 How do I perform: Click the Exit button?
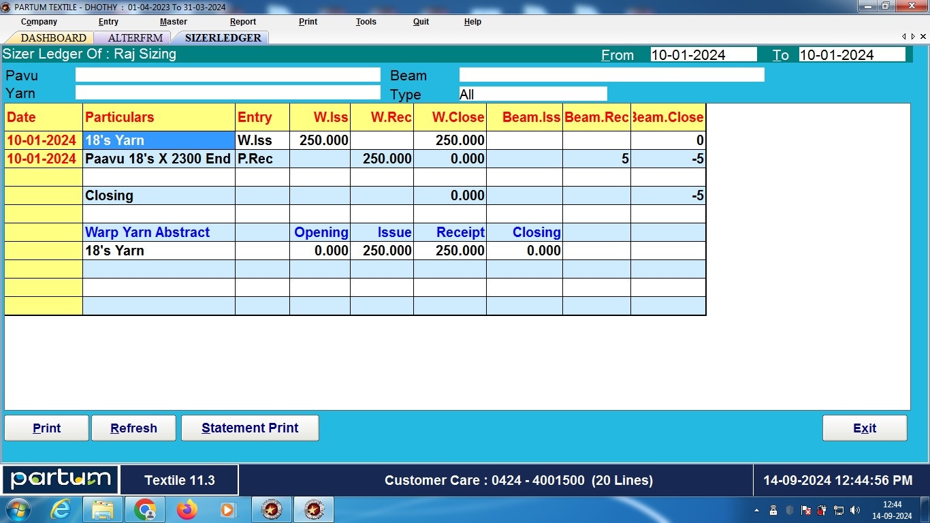(x=865, y=428)
